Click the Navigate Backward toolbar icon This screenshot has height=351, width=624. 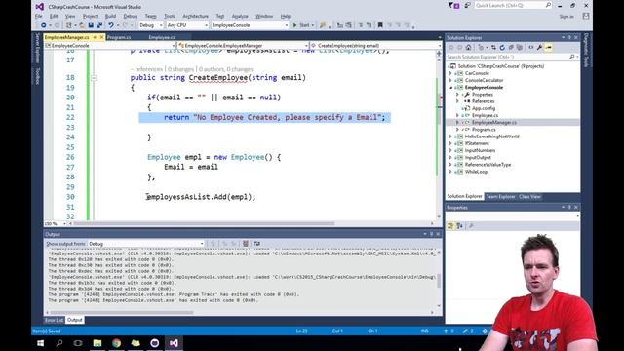tap(43, 25)
